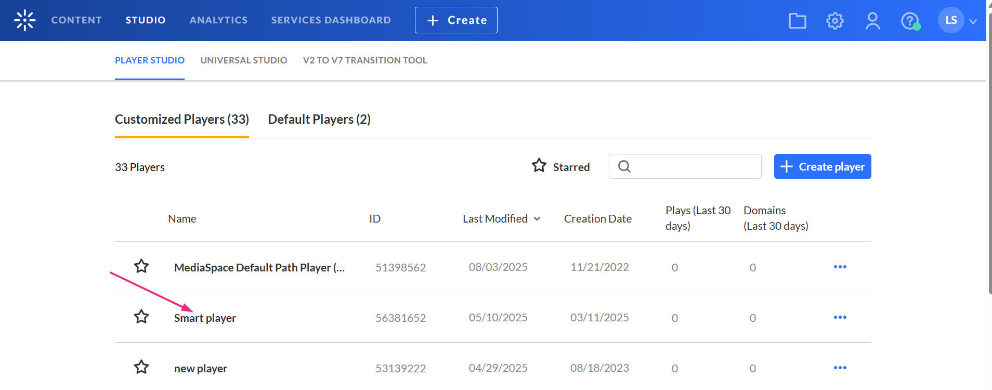Click last modified date 05/10/2025
992x390 pixels.
coord(498,318)
